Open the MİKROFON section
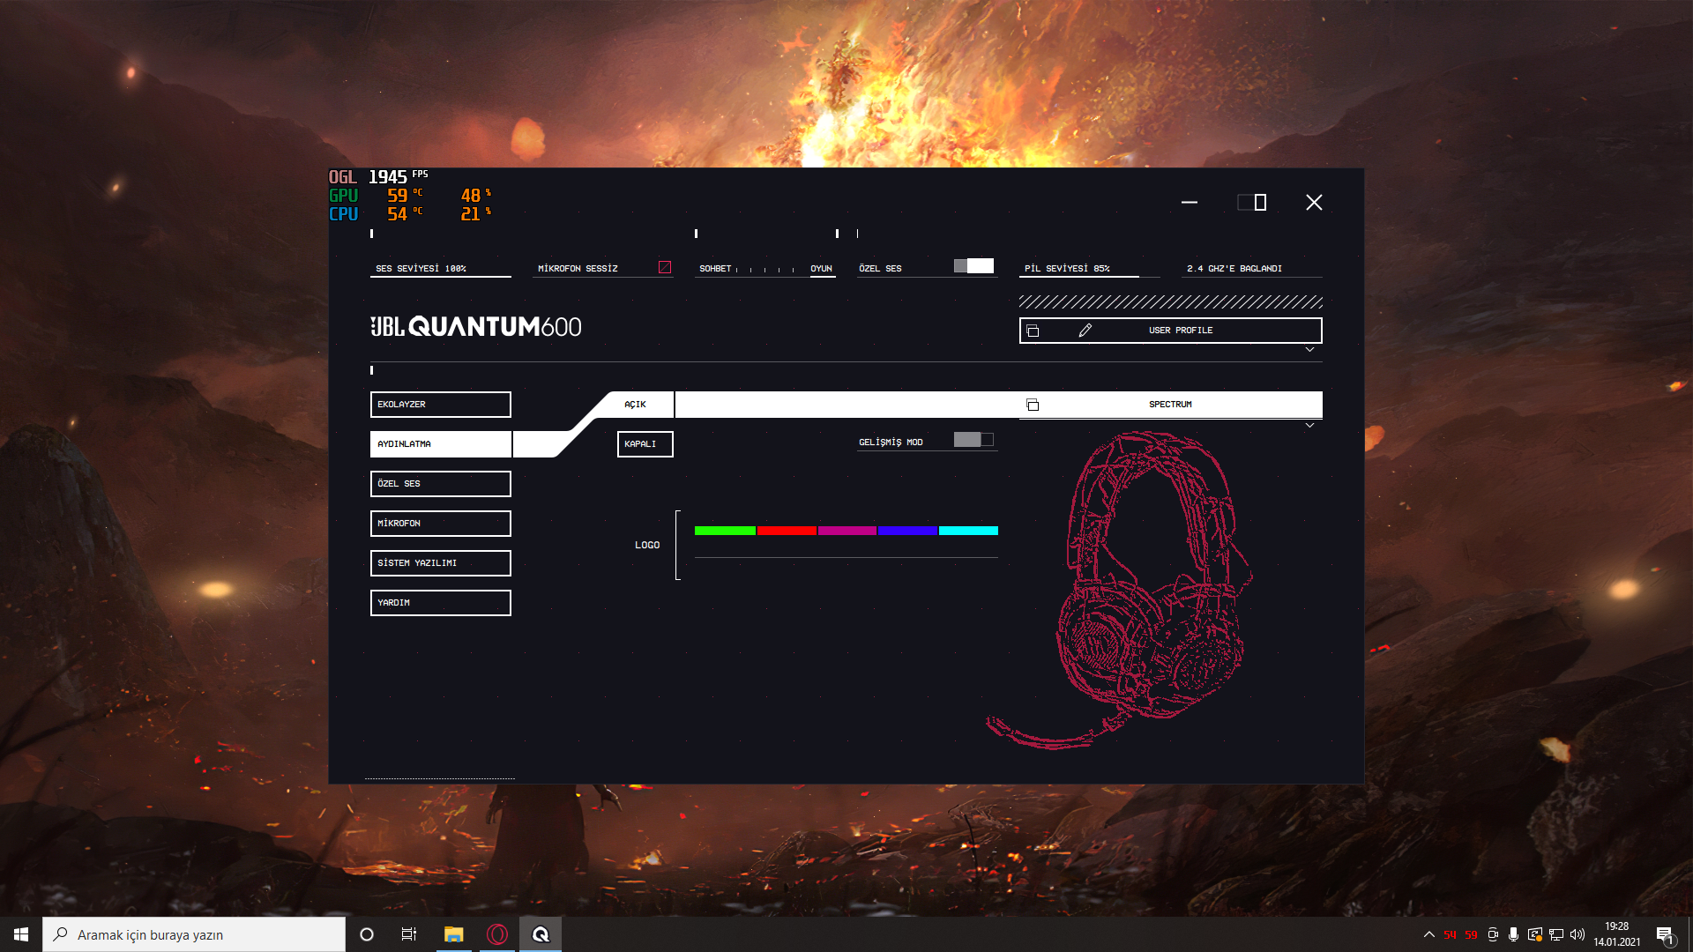Image resolution: width=1693 pixels, height=952 pixels. [441, 524]
